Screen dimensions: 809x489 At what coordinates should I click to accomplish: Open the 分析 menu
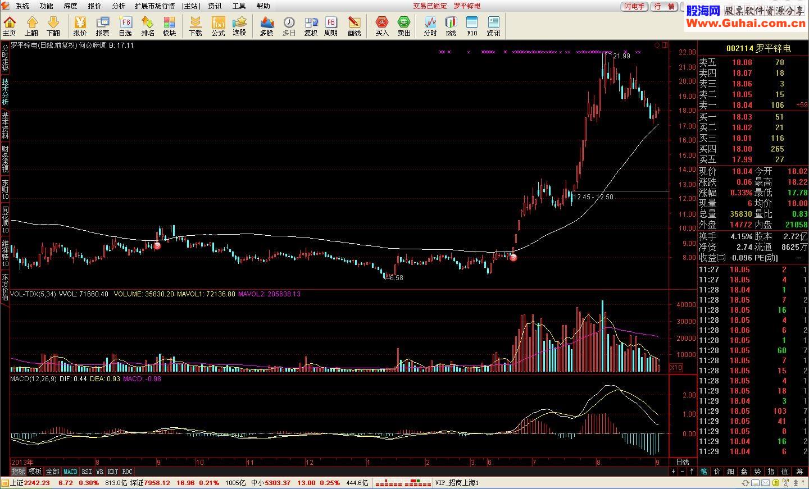(x=119, y=6)
